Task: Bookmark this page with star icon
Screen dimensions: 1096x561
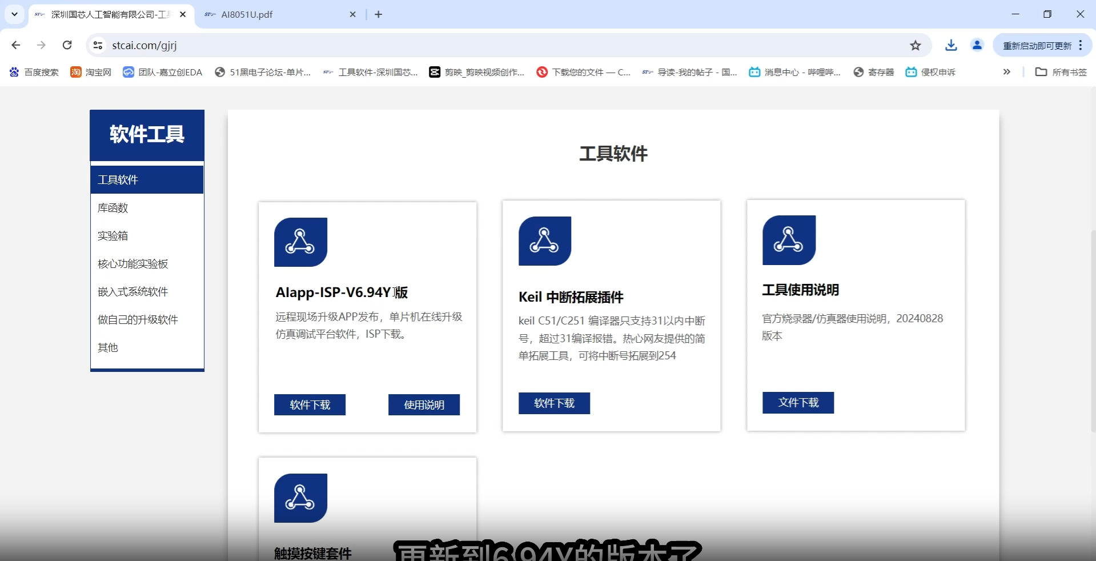Action: click(916, 45)
